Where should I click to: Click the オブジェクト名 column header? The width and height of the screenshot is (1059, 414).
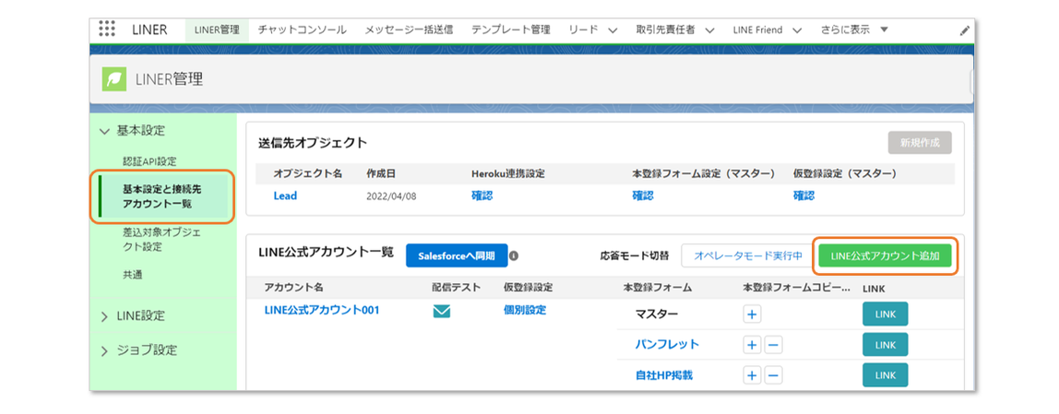[308, 173]
